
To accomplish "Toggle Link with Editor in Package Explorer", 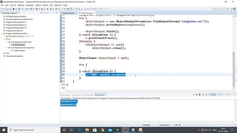I will [44, 13].
